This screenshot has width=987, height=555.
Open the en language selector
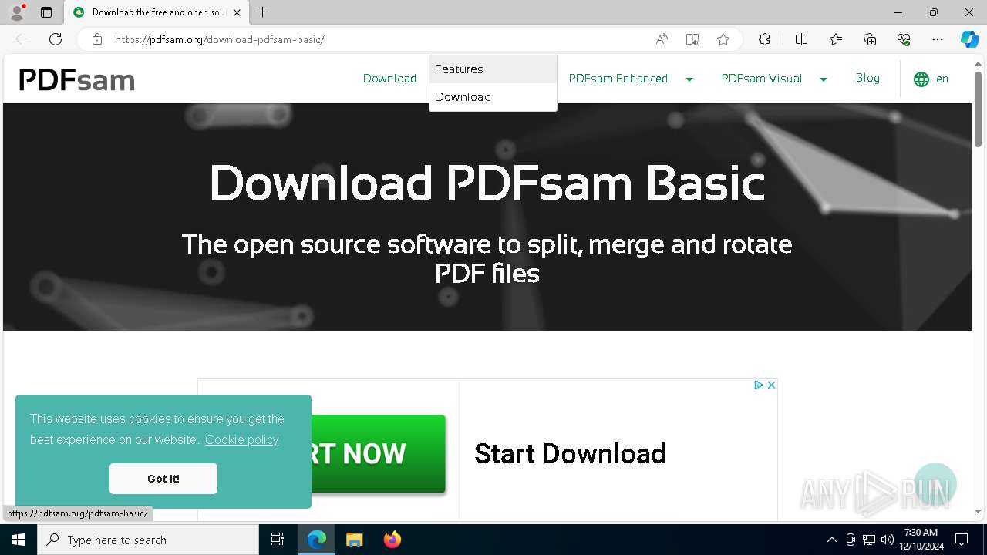pyautogui.click(x=942, y=79)
